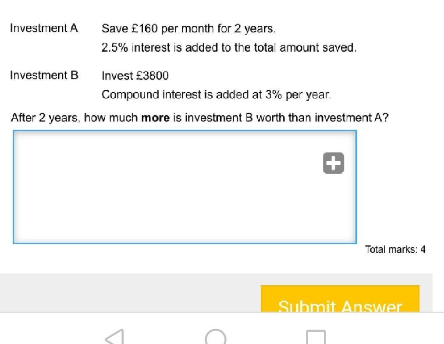Submit the answer with the yellow button
Screen dimensions: 444x344
point(340,299)
